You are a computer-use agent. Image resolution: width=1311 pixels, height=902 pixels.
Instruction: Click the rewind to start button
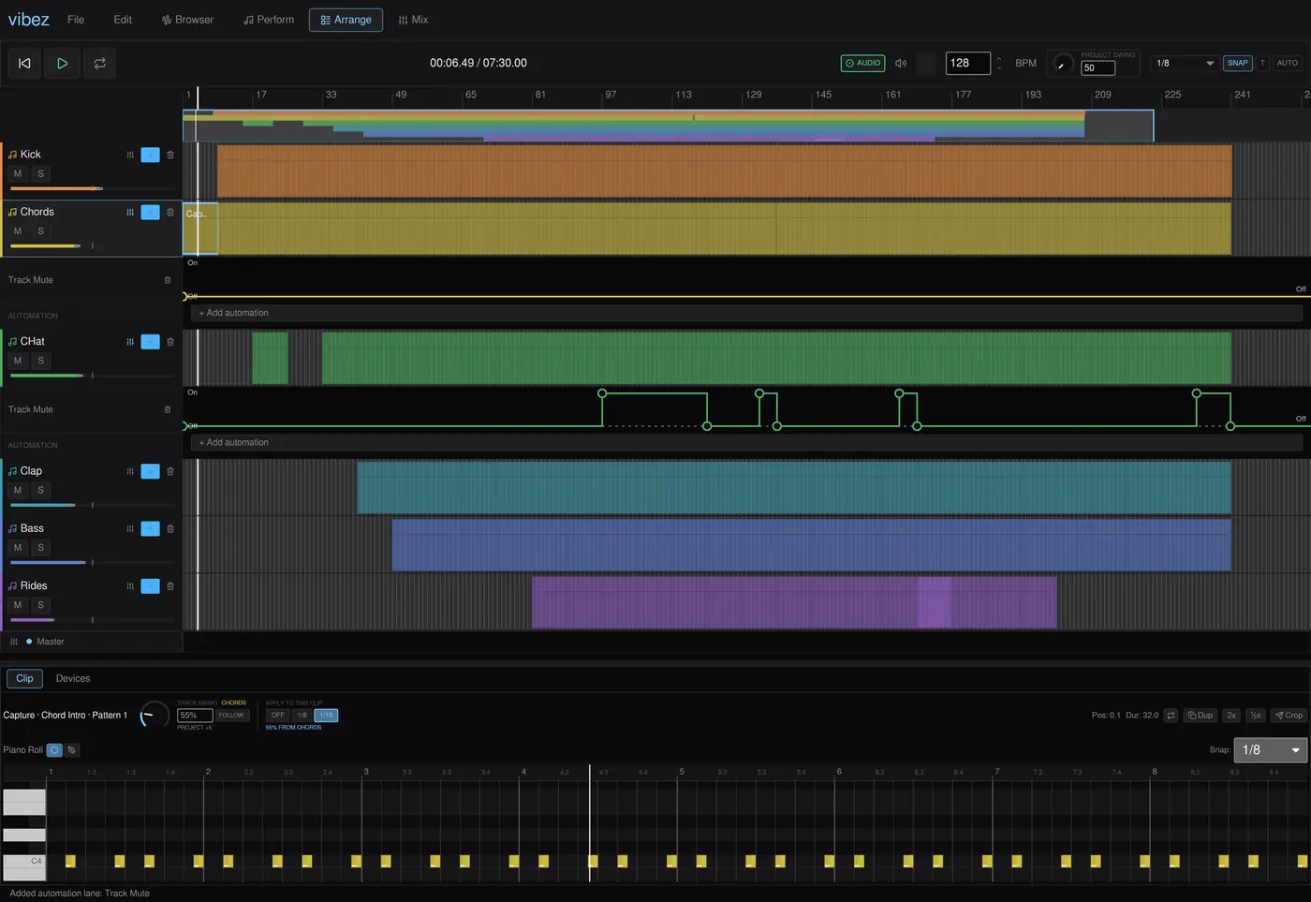click(x=24, y=64)
